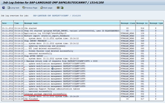Click message number 091 cell

pyautogui.click(x=142, y=89)
